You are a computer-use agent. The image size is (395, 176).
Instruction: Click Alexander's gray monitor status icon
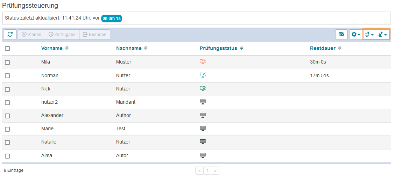(203, 115)
